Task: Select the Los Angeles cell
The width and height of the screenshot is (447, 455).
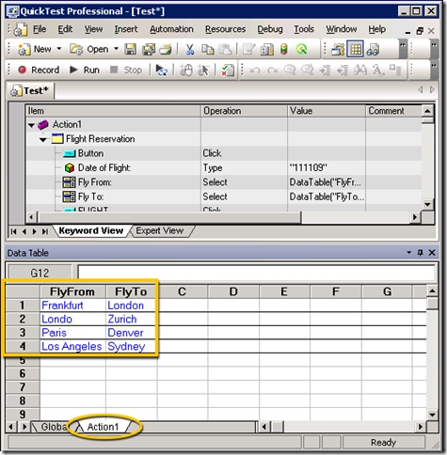Action: click(72, 346)
